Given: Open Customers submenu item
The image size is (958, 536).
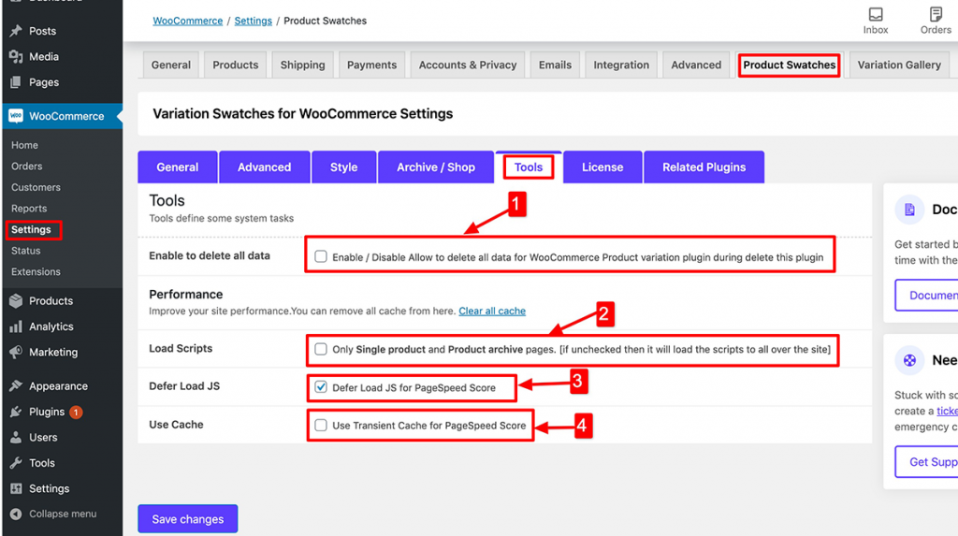Looking at the screenshot, I should click(x=36, y=187).
